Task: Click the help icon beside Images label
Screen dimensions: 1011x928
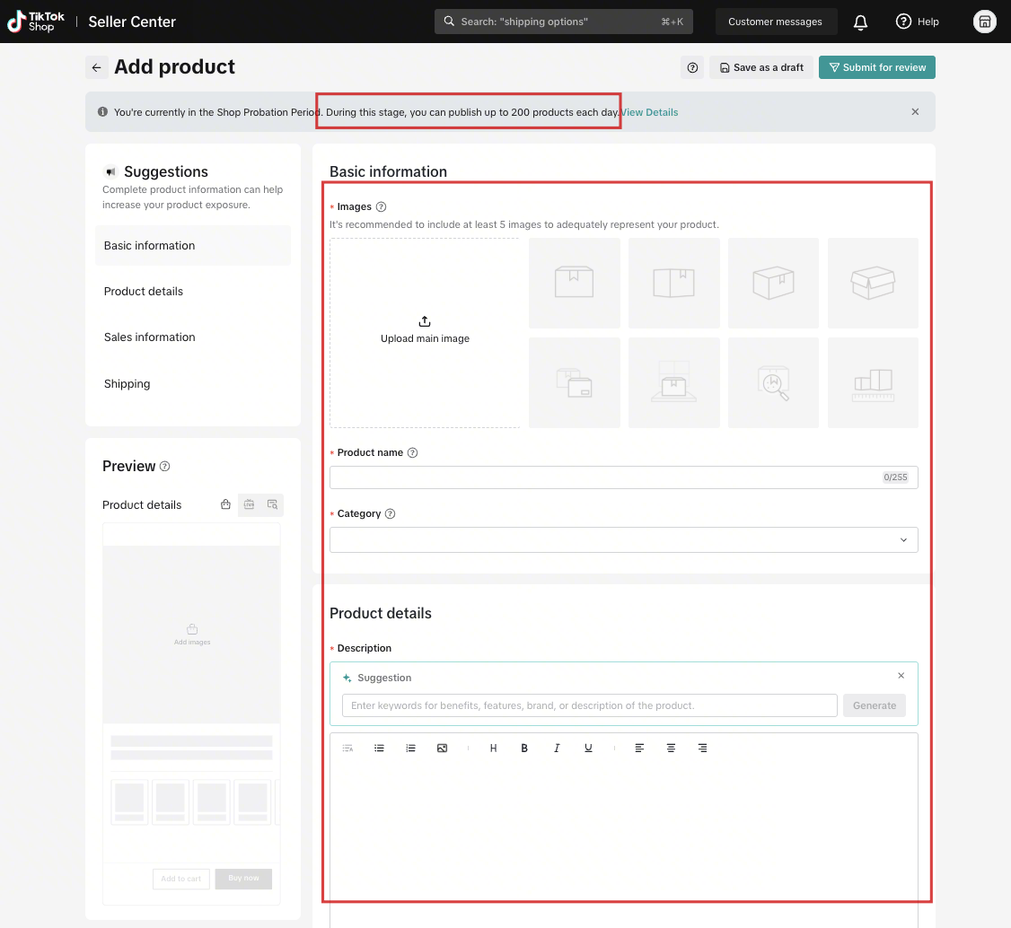Action: click(381, 206)
